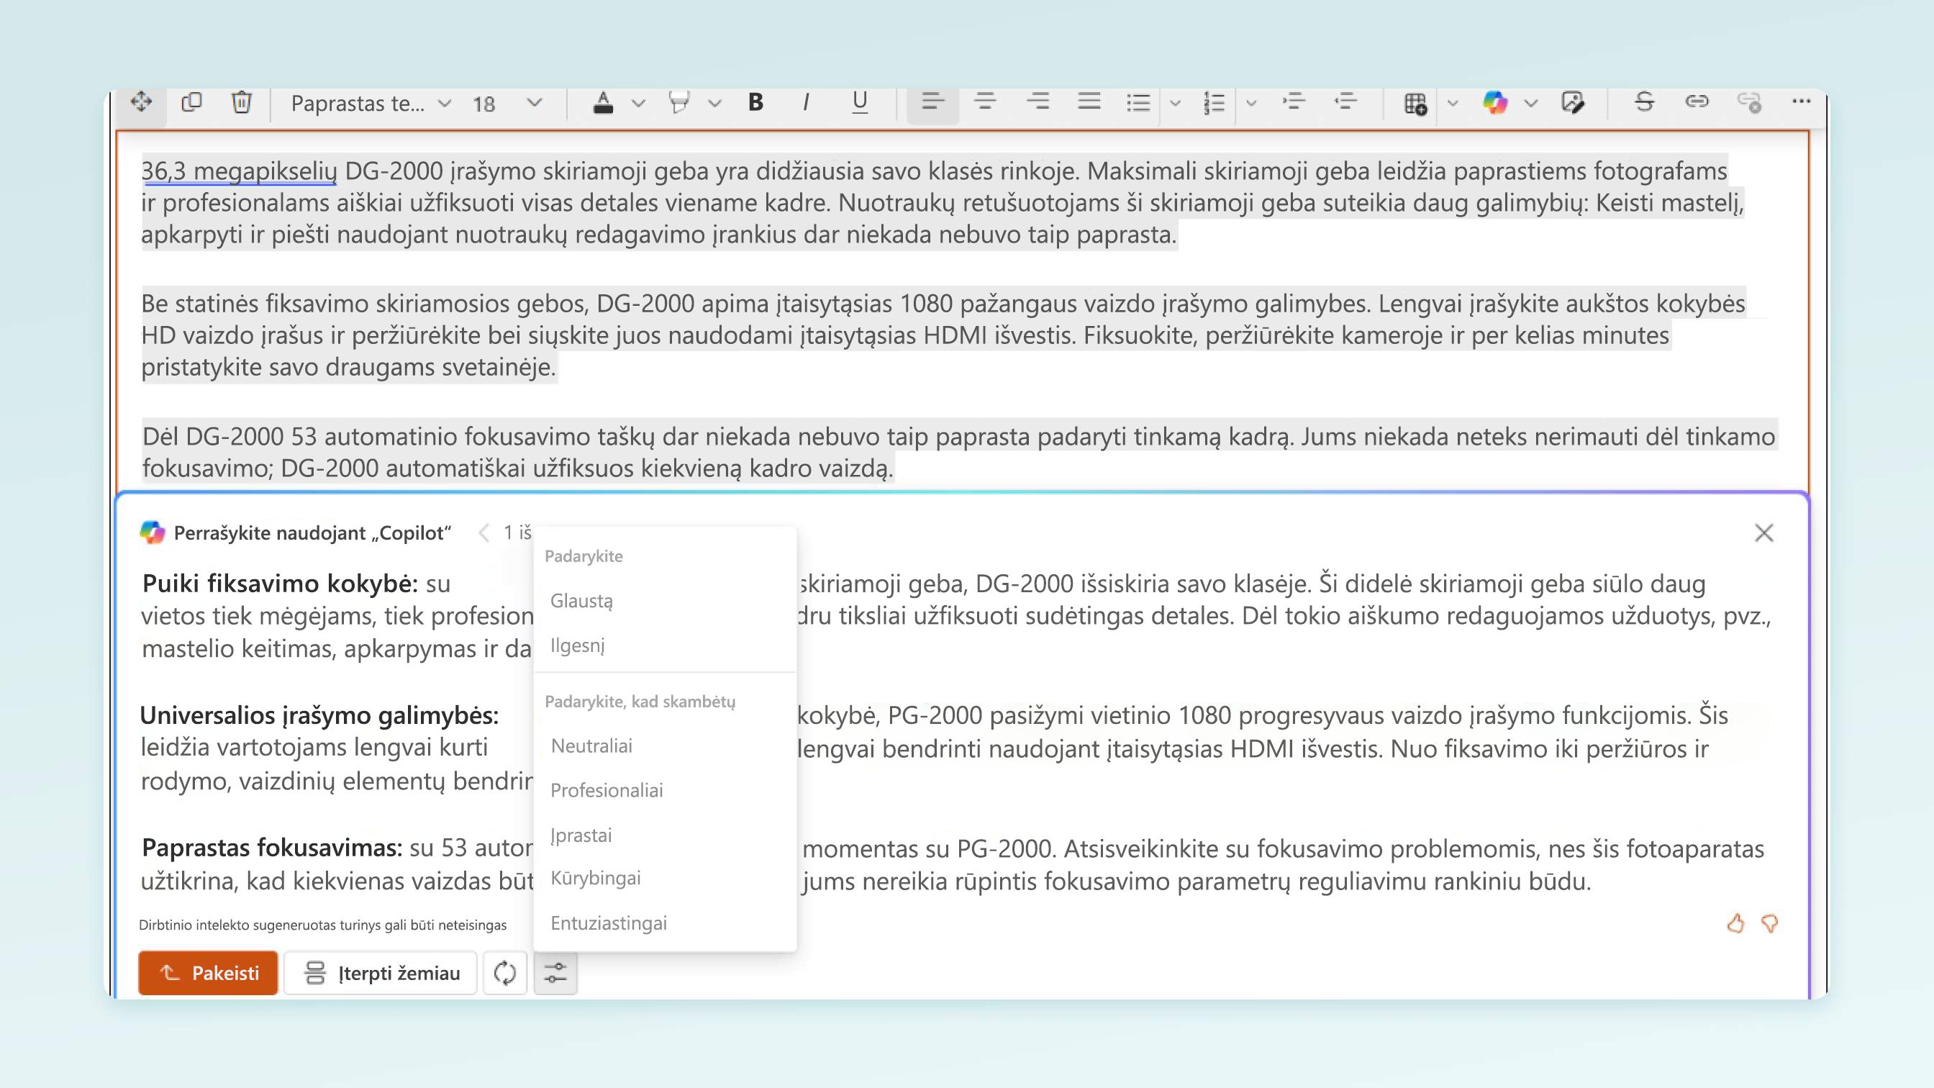Click the thumbs down feedback icon
The image size is (1934, 1088).
(1769, 922)
